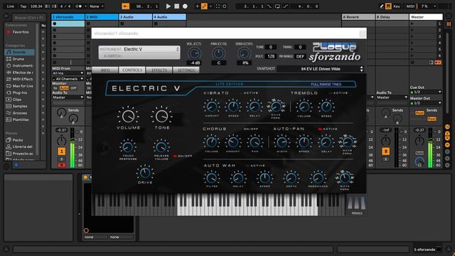Open the Max for Live category

point(20,86)
